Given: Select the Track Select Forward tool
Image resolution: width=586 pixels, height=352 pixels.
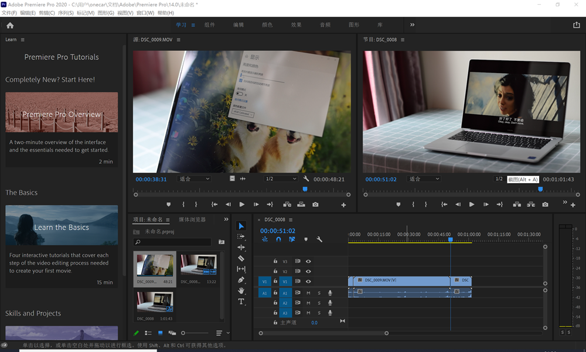Looking at the screenshot, I should coord(241,237).
